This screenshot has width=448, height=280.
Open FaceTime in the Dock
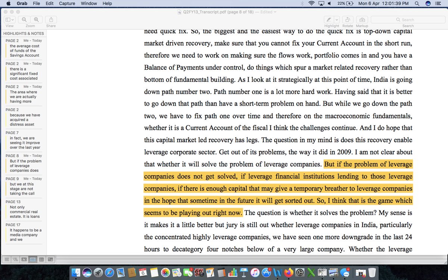[188, 273]
